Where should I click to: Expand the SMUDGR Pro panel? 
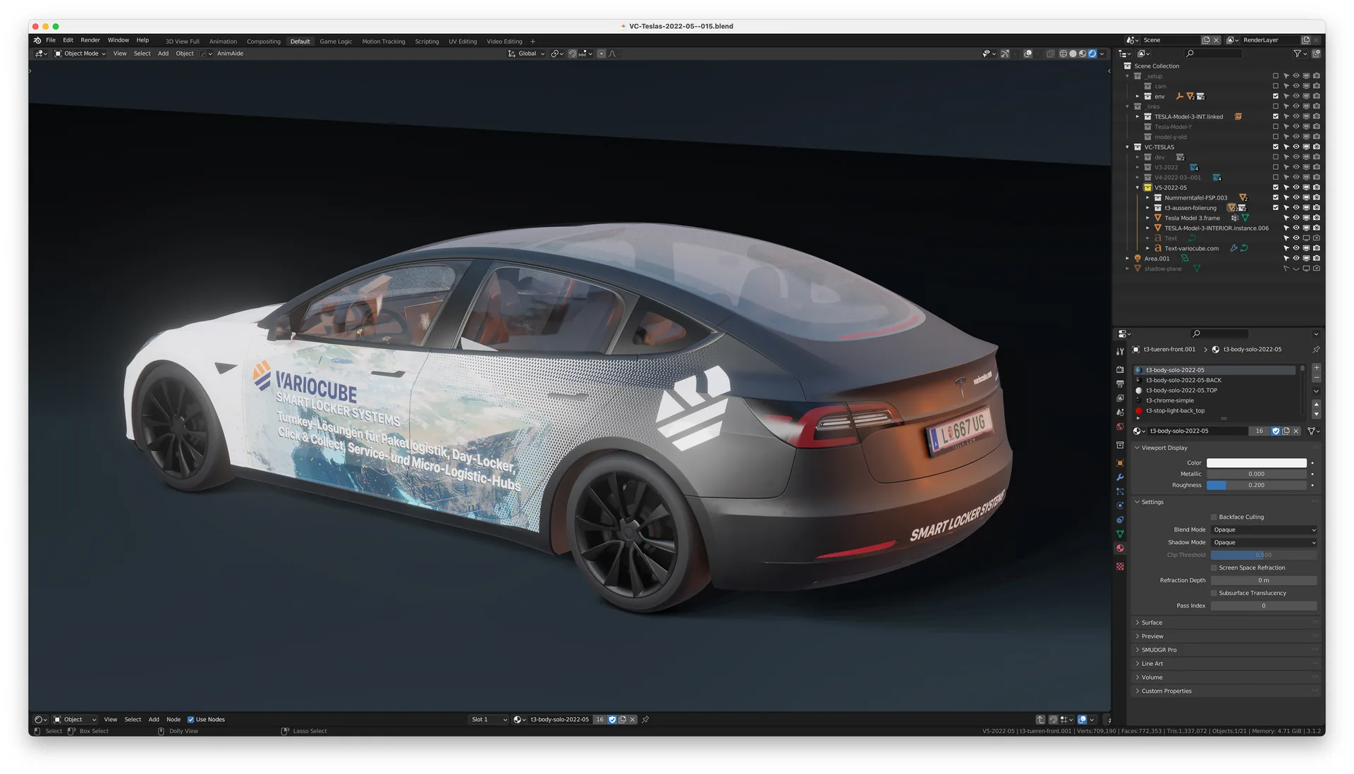coord(1159,650)
